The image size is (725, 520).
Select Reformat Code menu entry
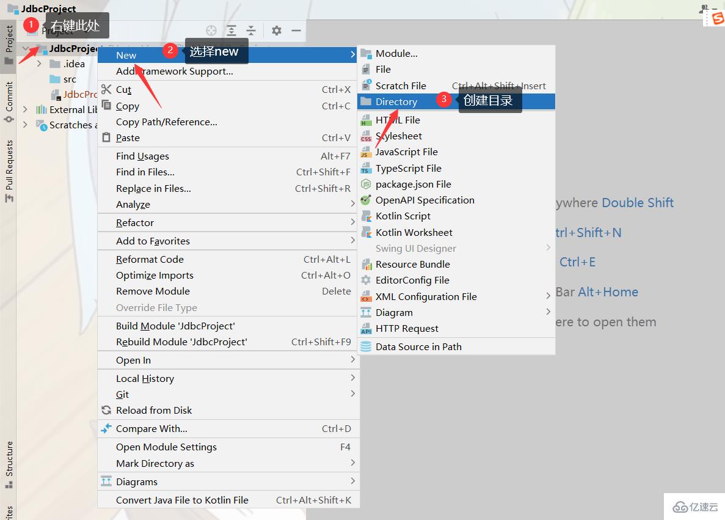228,259
